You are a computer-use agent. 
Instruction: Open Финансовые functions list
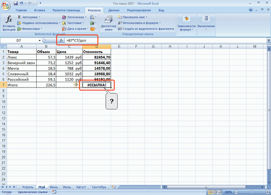(30, 29)
